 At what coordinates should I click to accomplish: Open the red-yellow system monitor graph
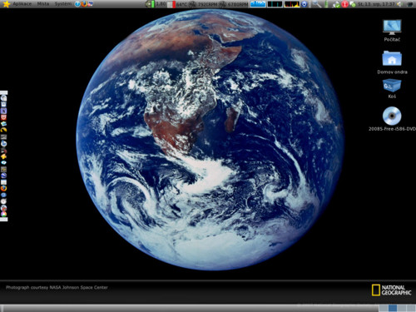click(292, 4)
